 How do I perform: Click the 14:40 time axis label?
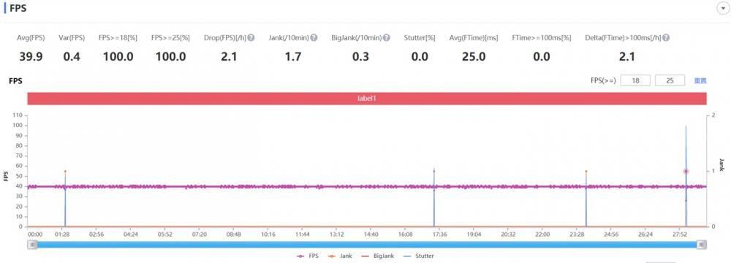371,234
